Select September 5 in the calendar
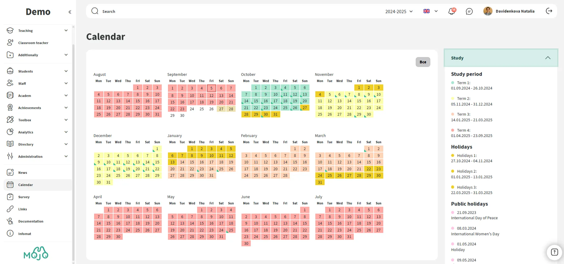The image size is (564, 264). [211, 88]
